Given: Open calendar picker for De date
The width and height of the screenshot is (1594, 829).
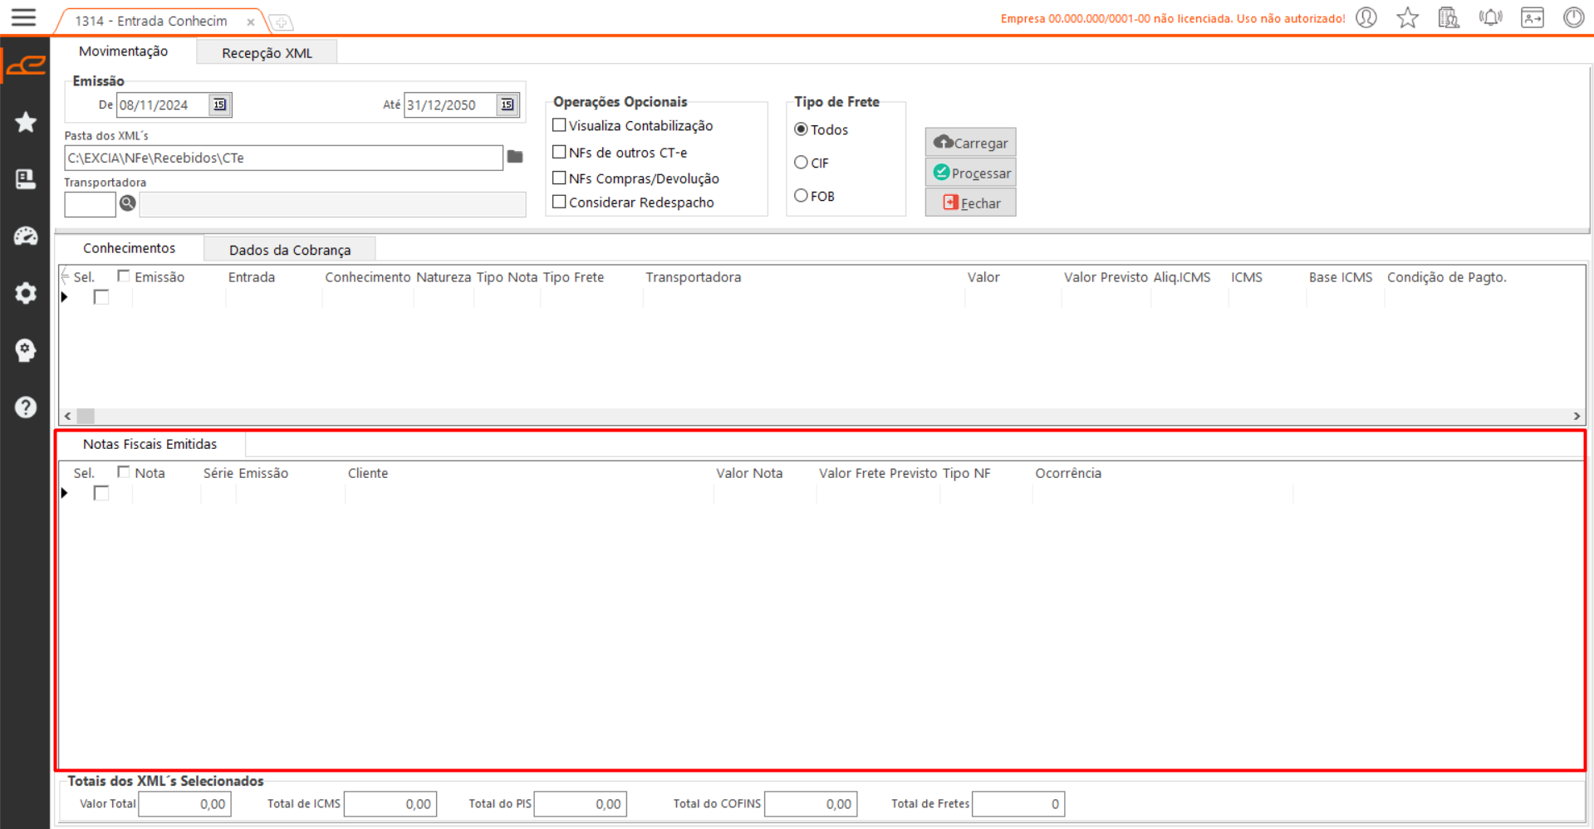Looking at the screenshot, I should pos(220,105).
